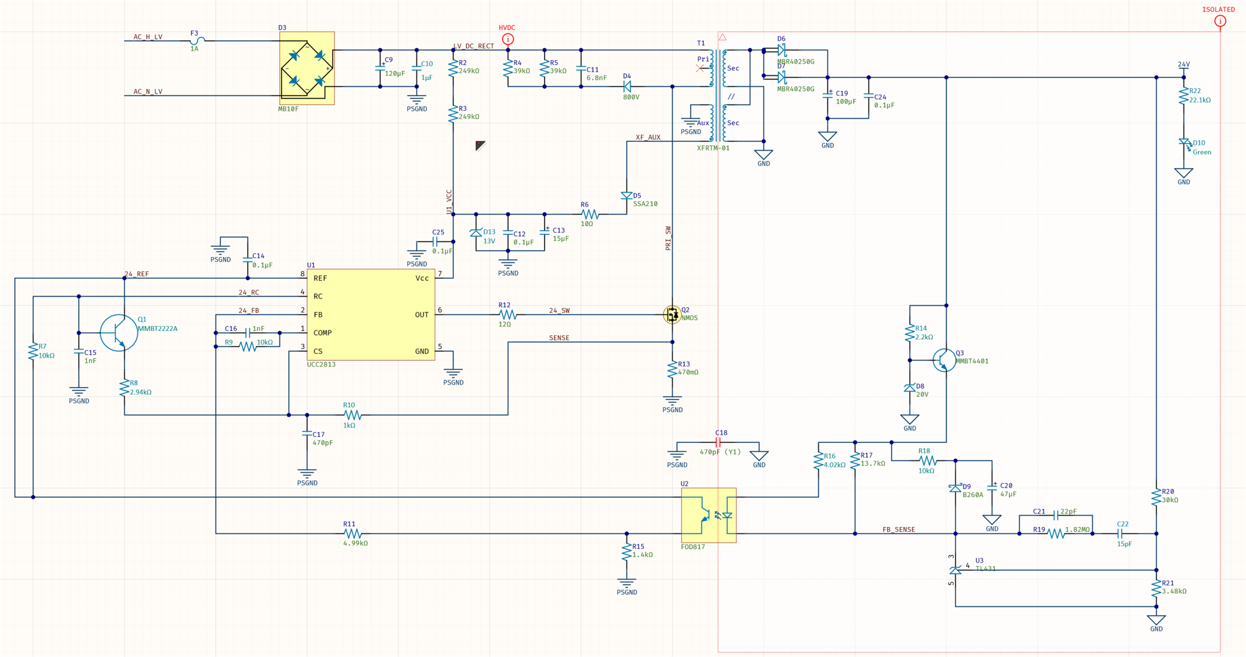Viewport: 1246px width, 657px height.
Task: Click the R20 30kΩ resistor symbol
Action: pos(1156,497)
